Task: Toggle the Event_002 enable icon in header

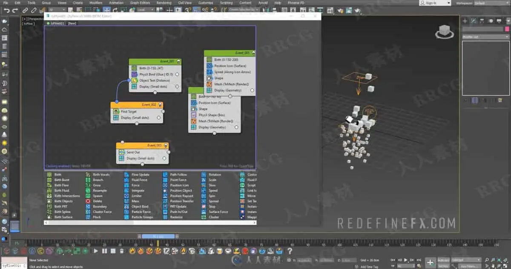Action: 160,105
